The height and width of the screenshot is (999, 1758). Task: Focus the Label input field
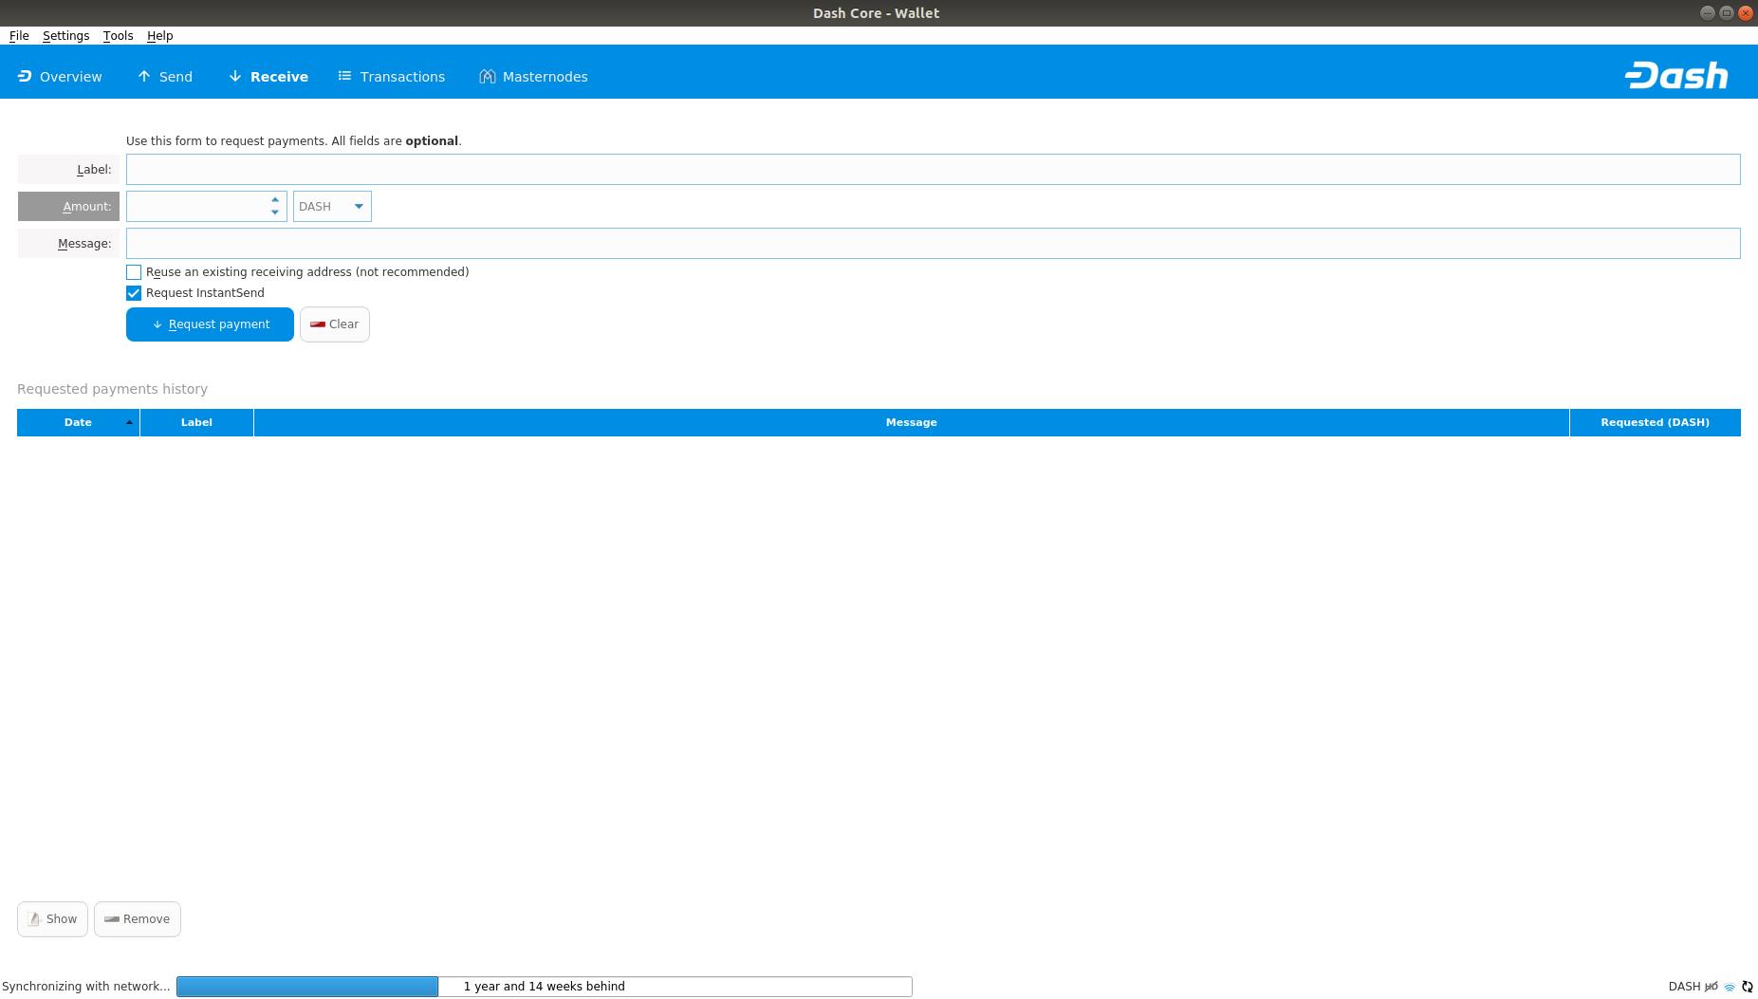point(934,170)
